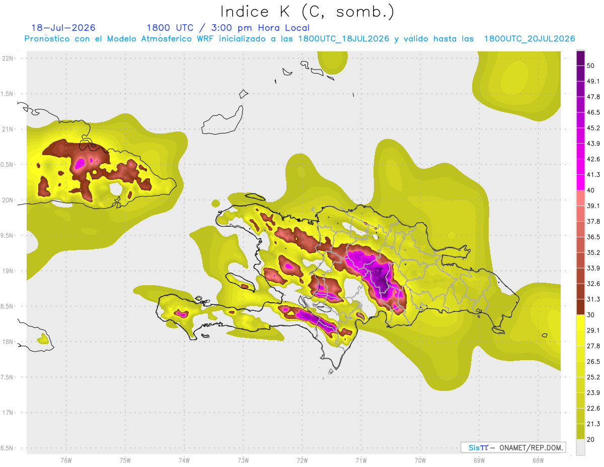Click the colorbar value label "30"
The height and width of the screenshot is (467, 604).
591,315
